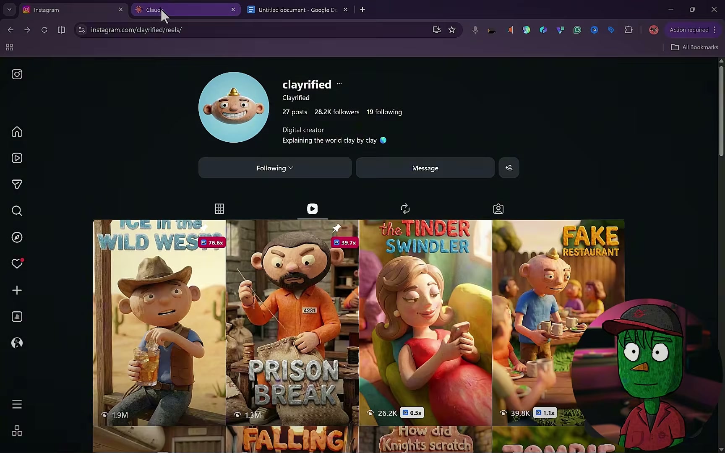Open the Ice in the Wild West reel
This screenshot has height=453, width=725.
[x=159, y=323]
